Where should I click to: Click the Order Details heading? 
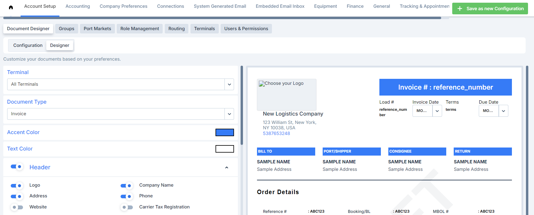pyautogui.click(x=278, y=192)
